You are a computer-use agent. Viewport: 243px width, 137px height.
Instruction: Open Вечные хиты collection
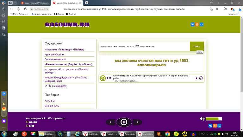pos(52,106)
